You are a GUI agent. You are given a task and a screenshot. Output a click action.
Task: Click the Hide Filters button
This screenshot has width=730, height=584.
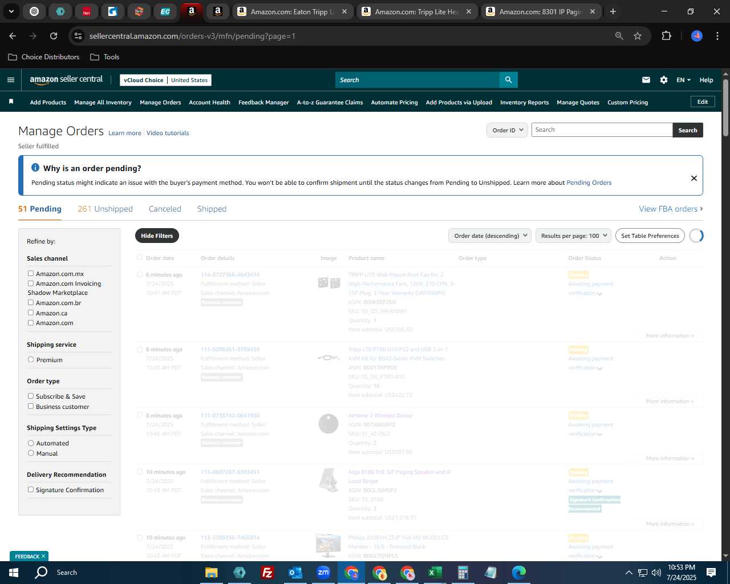click(x=157, y=236)
